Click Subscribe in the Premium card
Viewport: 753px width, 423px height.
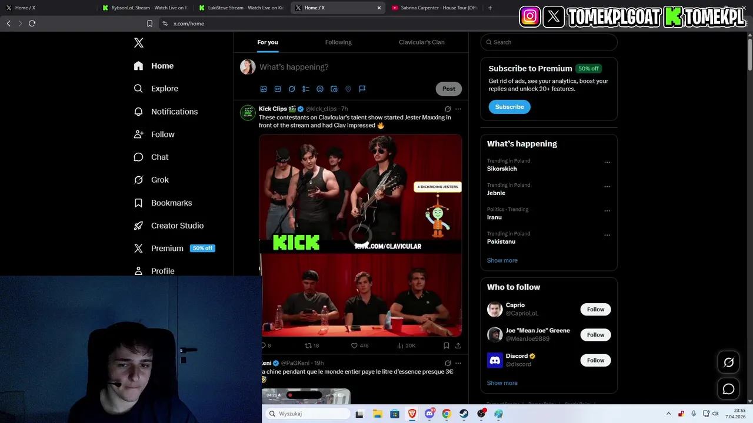tap(509, 107)
